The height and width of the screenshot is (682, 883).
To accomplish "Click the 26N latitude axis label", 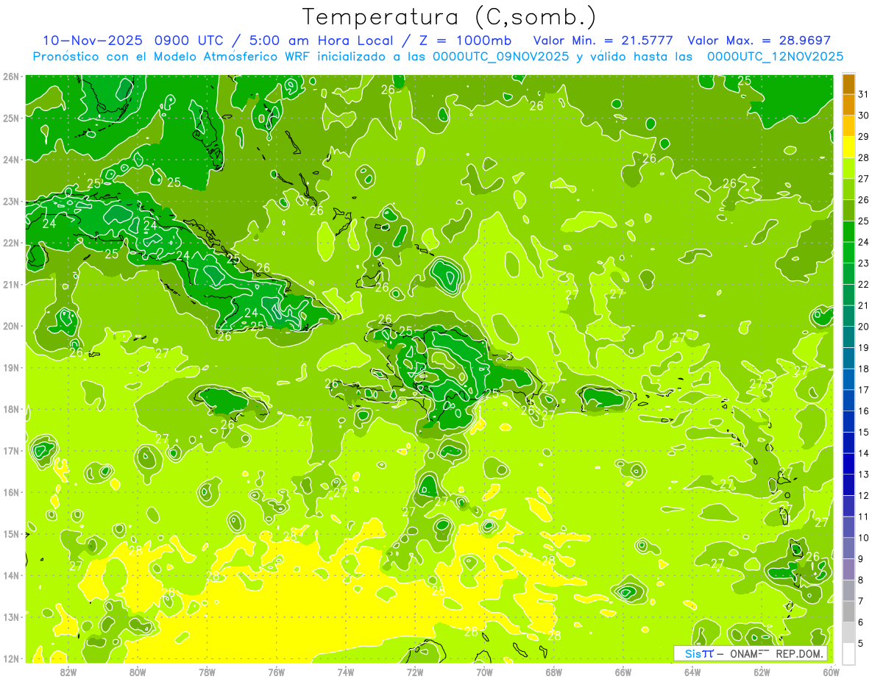I will coord(11,77).
